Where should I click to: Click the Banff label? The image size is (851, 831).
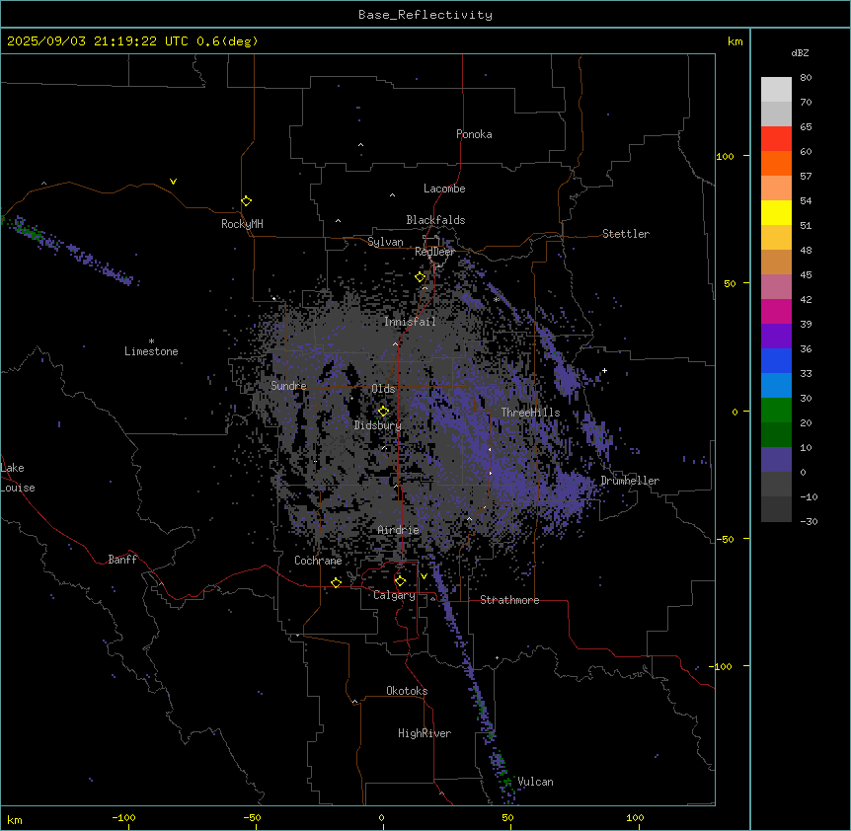coord(122,560)
